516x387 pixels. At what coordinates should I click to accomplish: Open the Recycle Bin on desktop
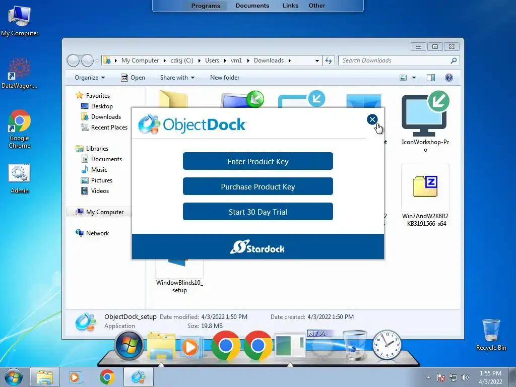[x=491, y=335]
